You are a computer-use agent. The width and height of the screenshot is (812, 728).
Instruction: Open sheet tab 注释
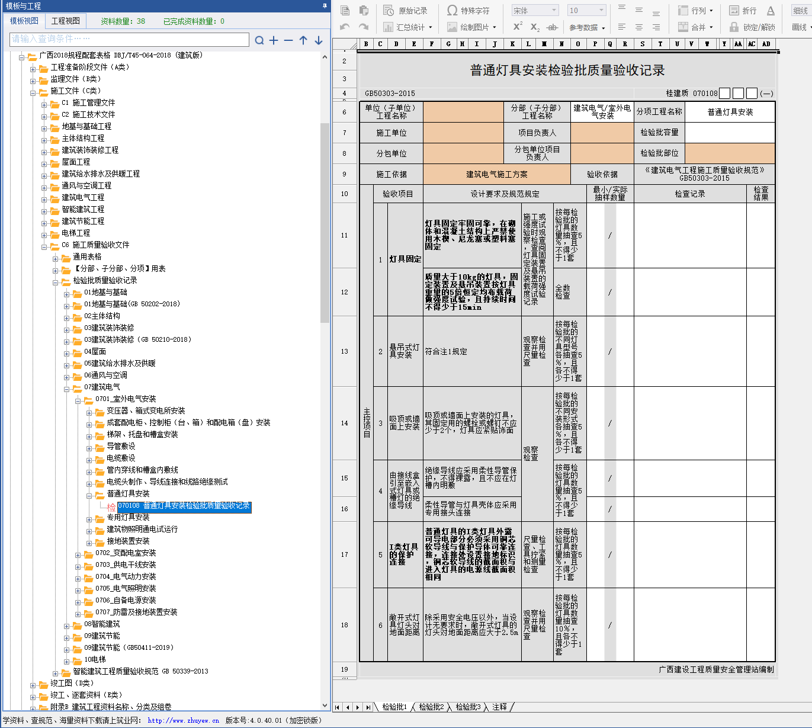499,707
